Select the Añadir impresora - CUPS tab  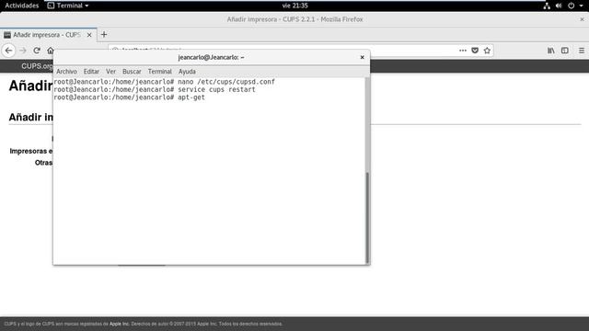[49, 35]
